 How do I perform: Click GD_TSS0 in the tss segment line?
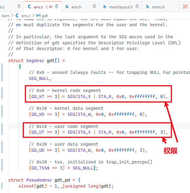(40, 168)
